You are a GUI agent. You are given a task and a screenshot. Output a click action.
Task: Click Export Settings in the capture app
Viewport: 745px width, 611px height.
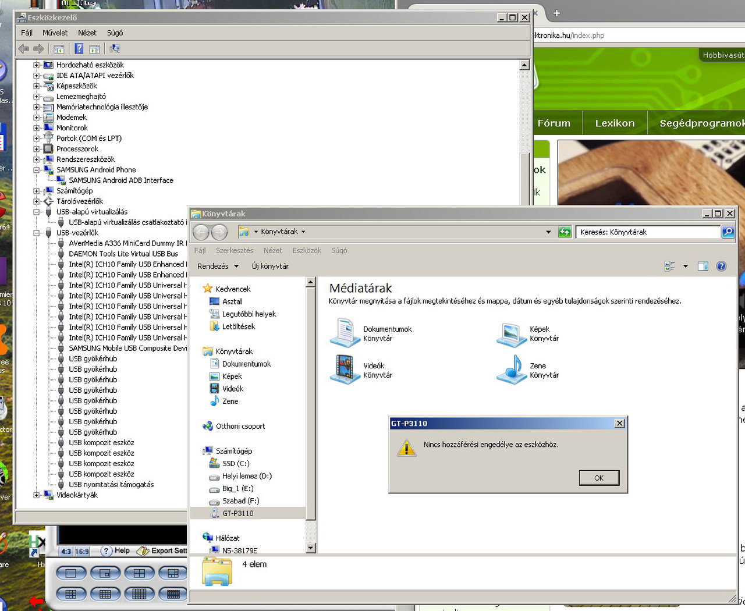(162, 550)
